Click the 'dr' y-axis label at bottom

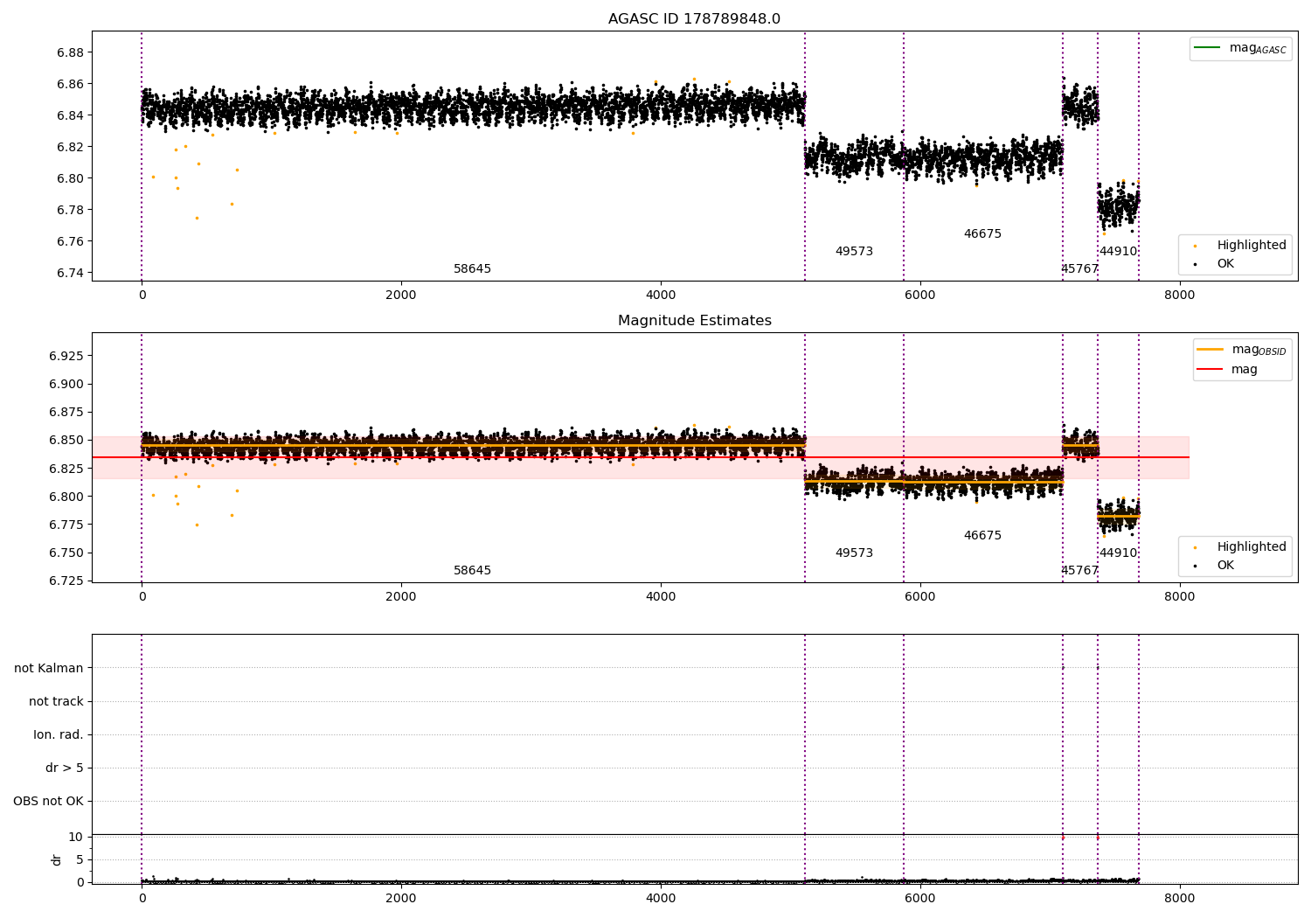click(57, 859)
